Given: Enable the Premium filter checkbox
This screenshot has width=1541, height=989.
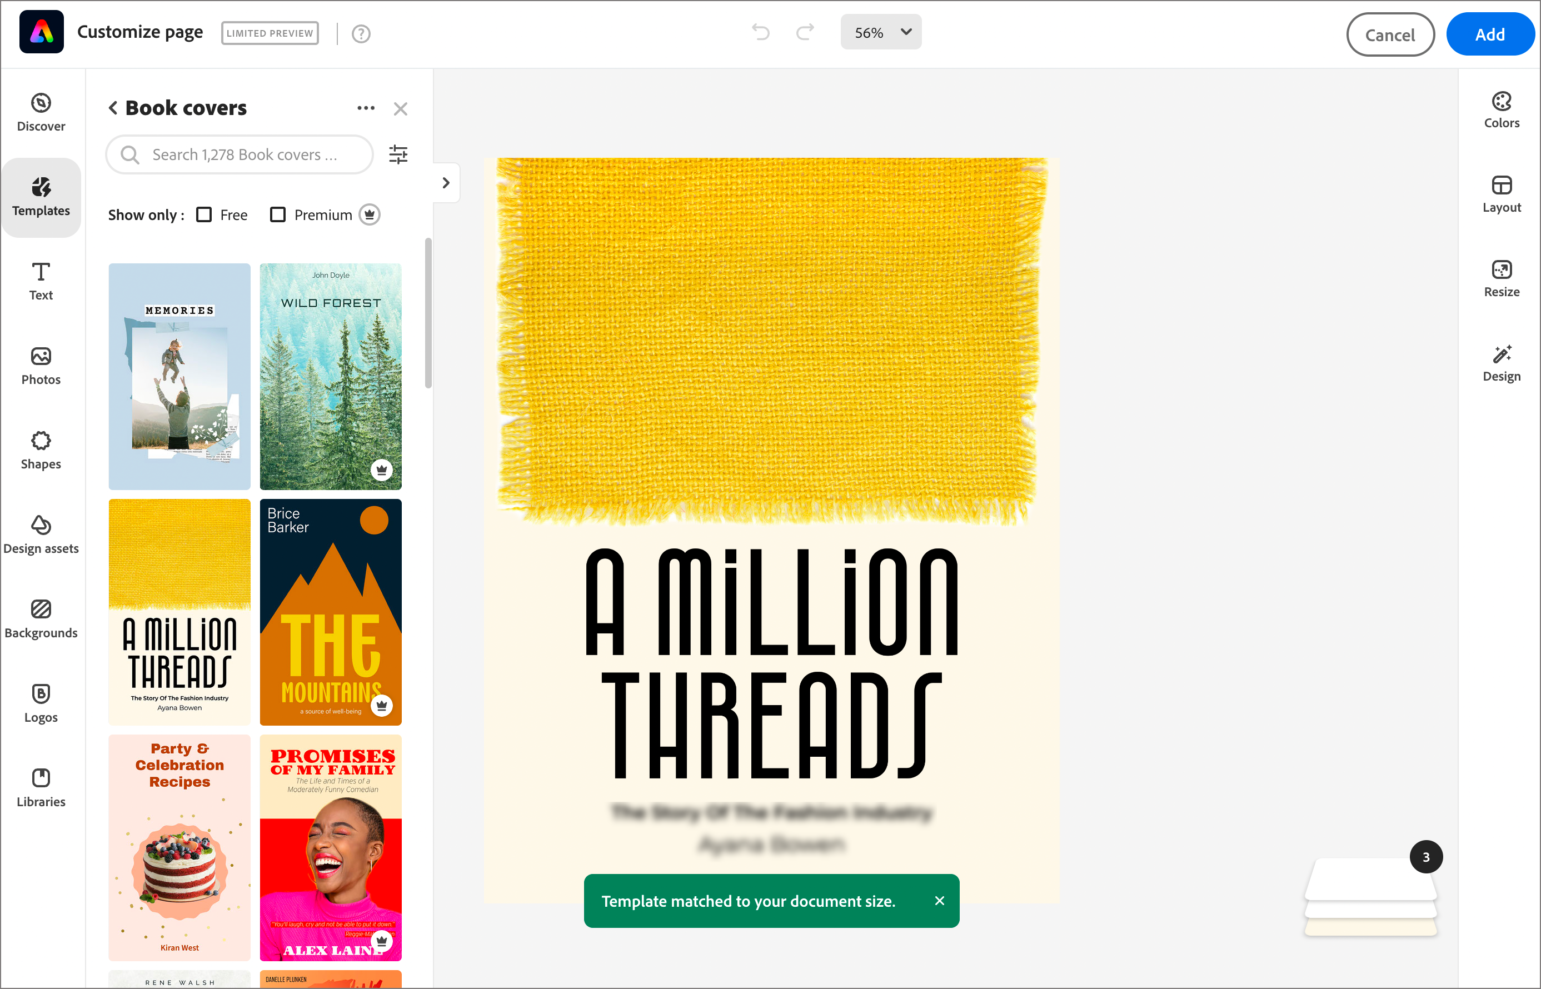Looking at the screenshot, I should point(277,214).
